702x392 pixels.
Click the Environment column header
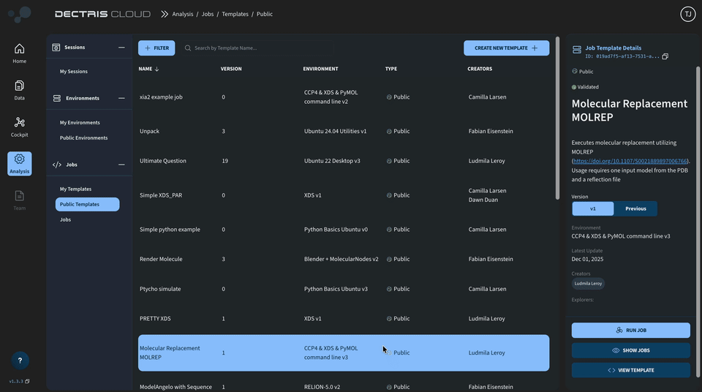320,69
